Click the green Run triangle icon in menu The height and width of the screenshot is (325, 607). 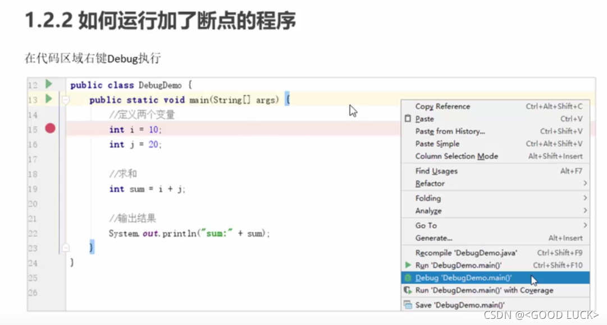coord(408,265)
